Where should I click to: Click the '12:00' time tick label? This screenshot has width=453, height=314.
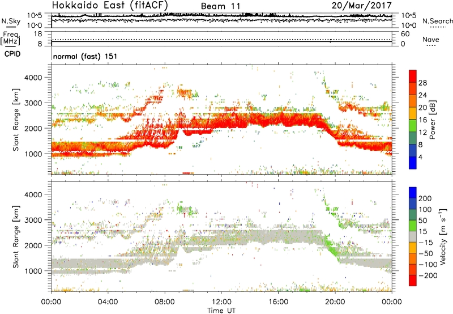(221, 302)
